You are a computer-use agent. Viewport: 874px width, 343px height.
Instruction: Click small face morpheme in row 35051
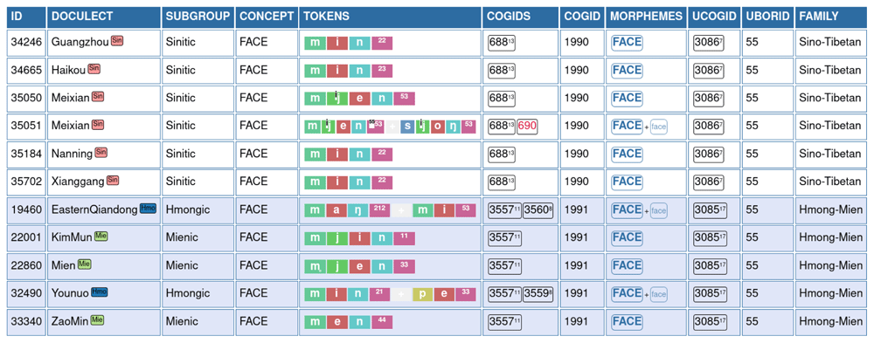[659, 127]
